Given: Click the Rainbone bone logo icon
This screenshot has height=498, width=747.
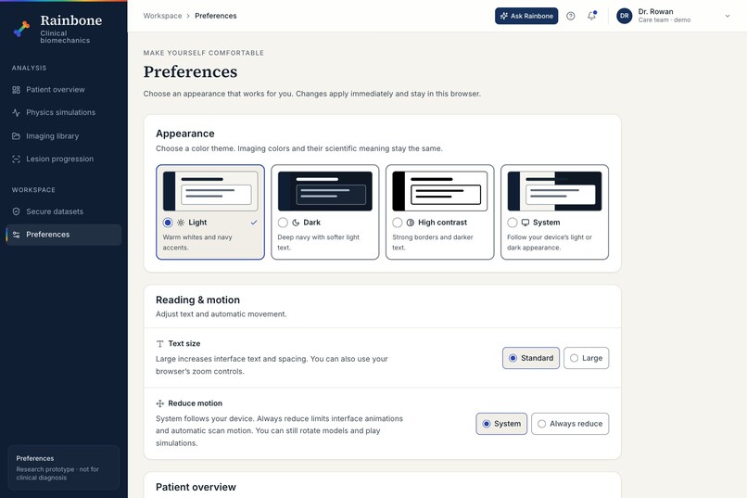Looking at the screenshot, I should tap(21, 29).
